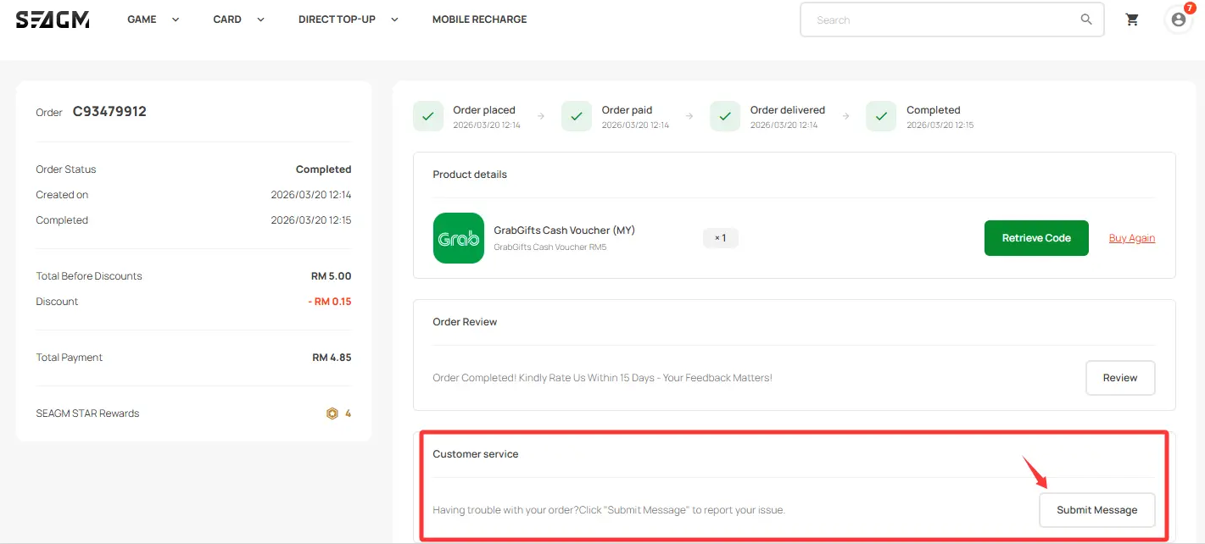The height and width of the screenshot is (544, 1205).
Task: Click the Order Review heading
Action: point(465,322)
